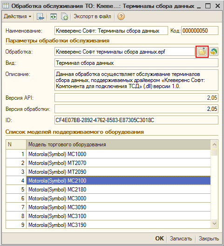Click the form icon in the title bar
The image size is (224, 246).
pos(6,6)
